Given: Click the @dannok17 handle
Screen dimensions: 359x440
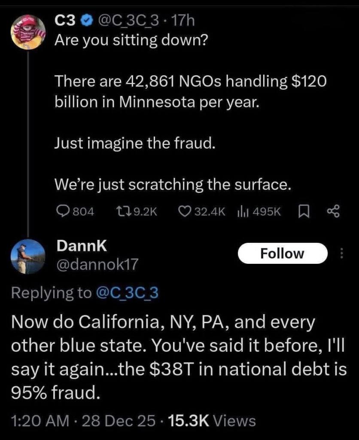Looking at the screenshot, I should 97,265.
